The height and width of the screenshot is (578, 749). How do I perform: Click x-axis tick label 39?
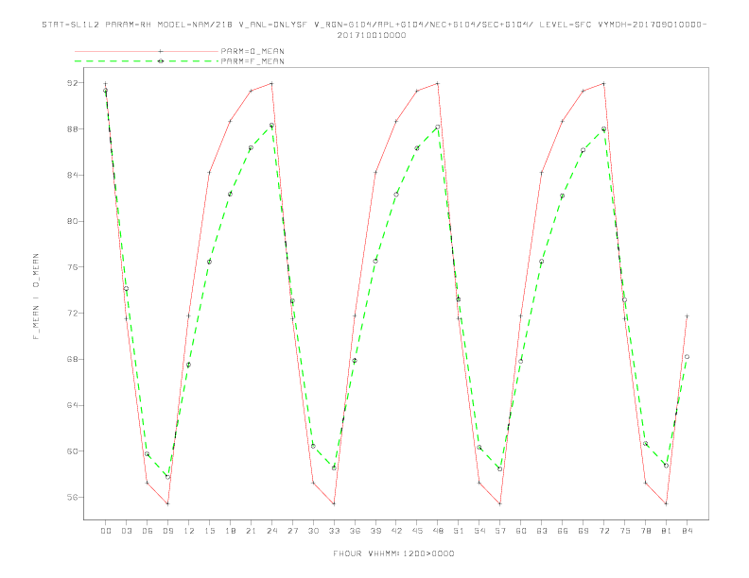click(375, 531)
